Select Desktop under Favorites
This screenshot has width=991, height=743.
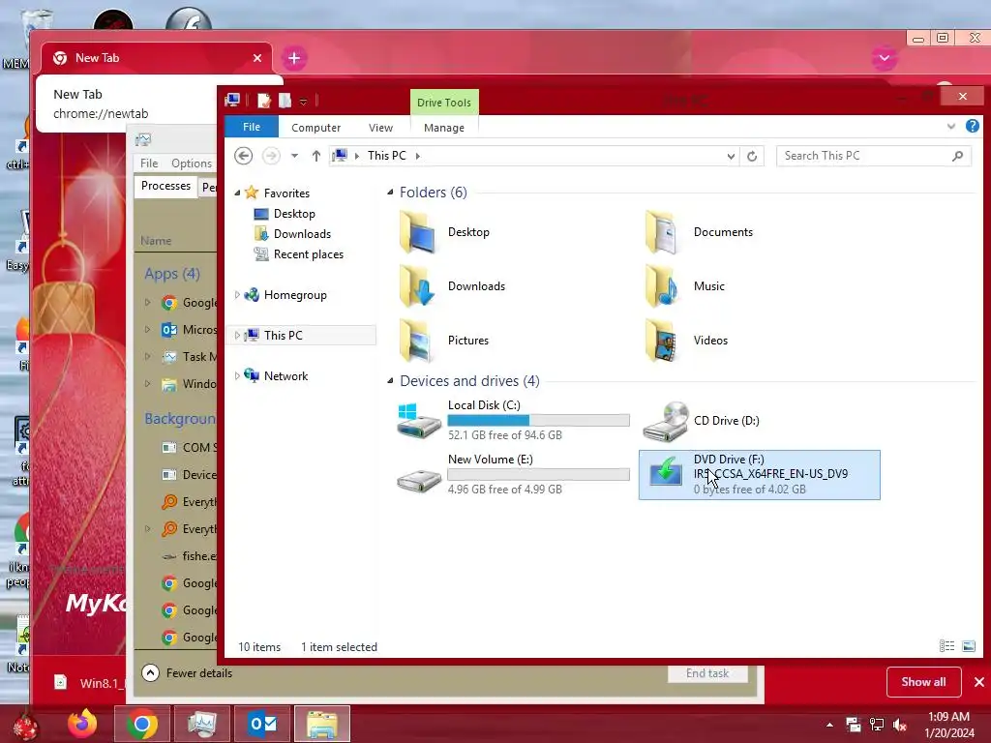[294, 214]
